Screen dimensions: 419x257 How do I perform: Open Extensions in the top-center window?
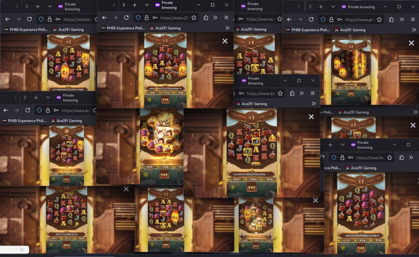(x=206, y=18)
